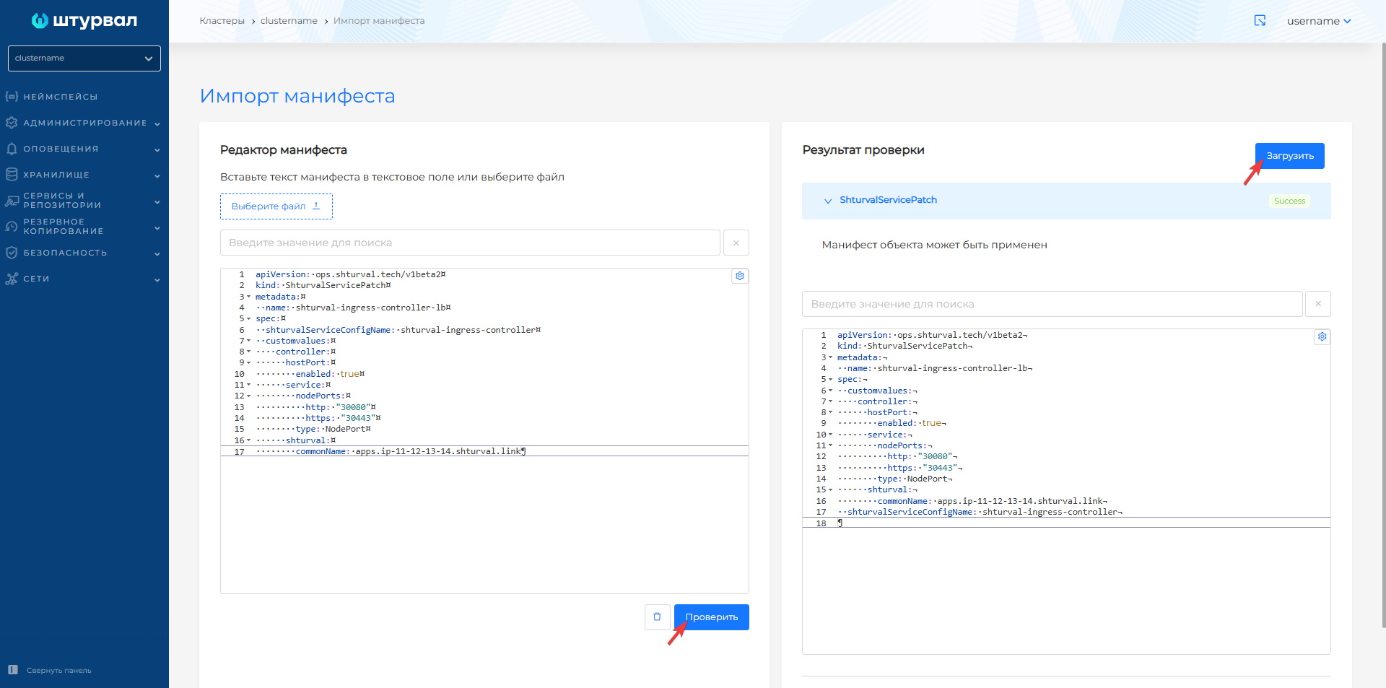Fold the spec block on editor line 5
Image resolution: width=1386 pixels, height=688 pixels.
(249, 318)
